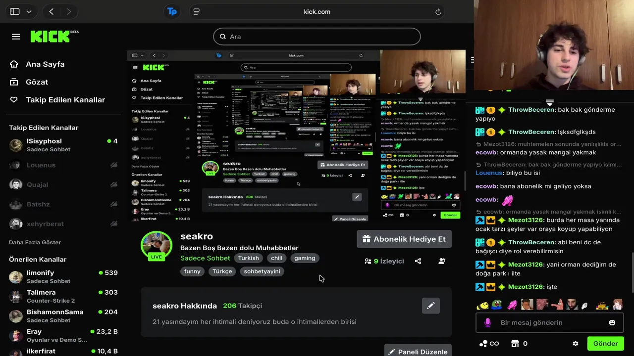Open the Talimera Counter-Strike 2 channel

[63, 296]
